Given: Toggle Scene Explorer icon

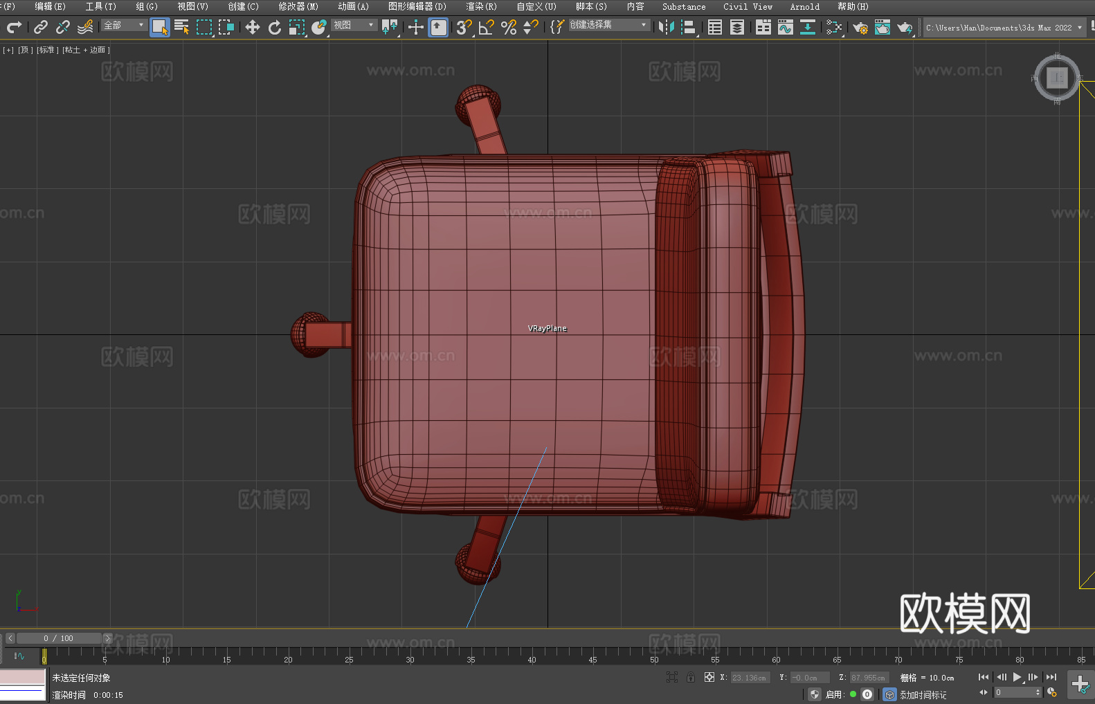Looking at the screenshot, I should coord(715,27).
